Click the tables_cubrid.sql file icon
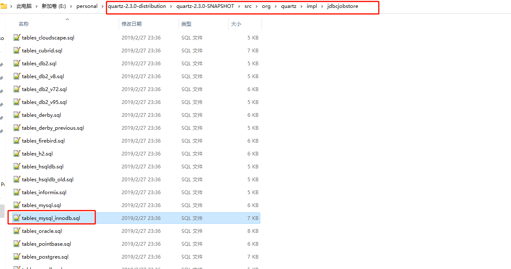 tap(17, 50)
